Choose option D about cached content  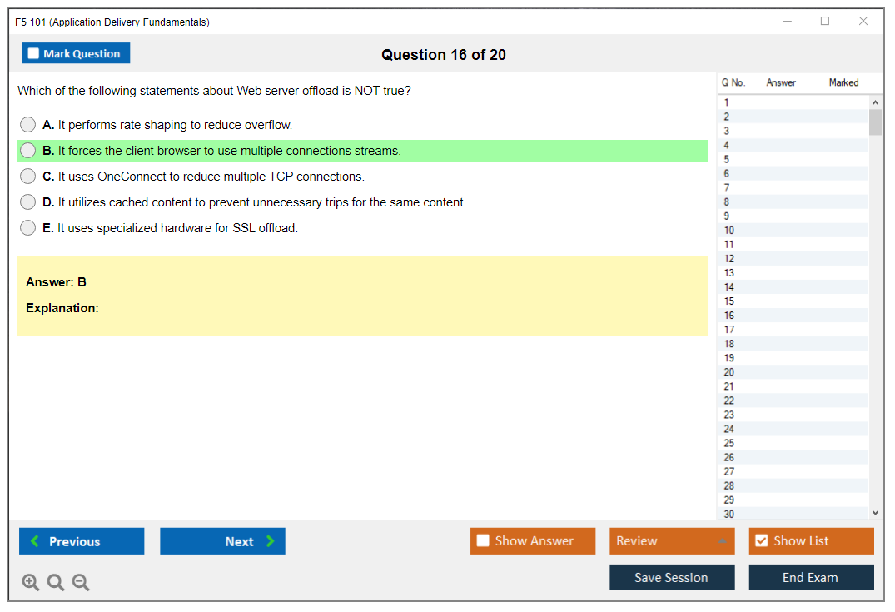coord(28,202)
